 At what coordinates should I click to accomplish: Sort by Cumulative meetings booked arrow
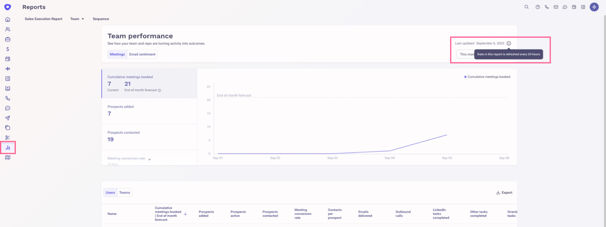[x=185, y=214]
